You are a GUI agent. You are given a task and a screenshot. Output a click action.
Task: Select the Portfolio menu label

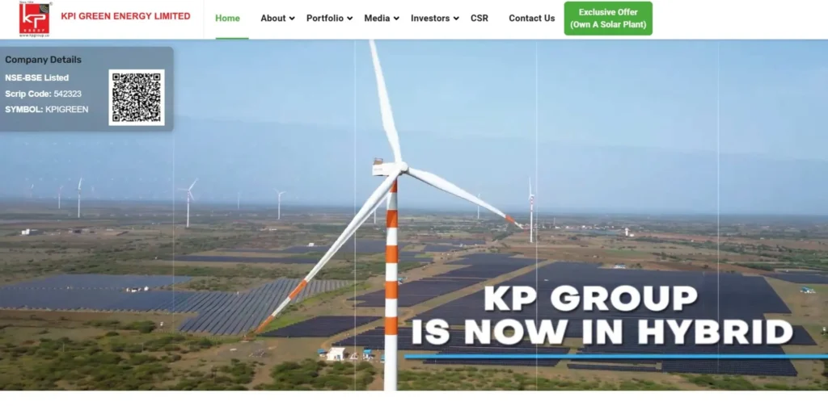(x=324, y=19)
